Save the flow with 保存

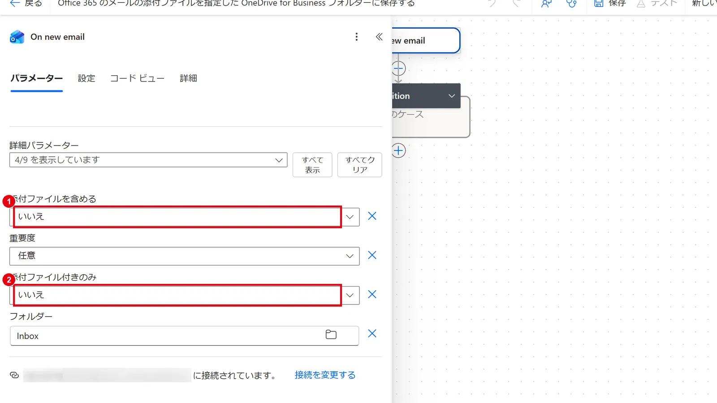tap(609, 4)
